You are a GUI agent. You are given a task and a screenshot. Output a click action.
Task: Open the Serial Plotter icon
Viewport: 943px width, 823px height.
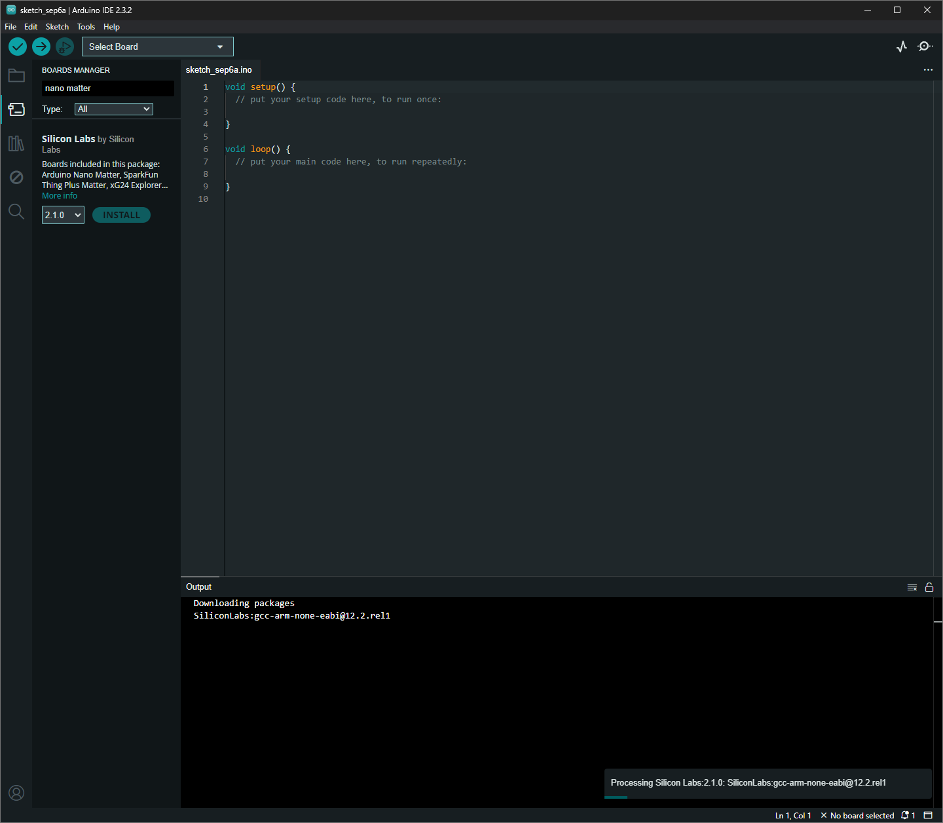tap(902, 47)
